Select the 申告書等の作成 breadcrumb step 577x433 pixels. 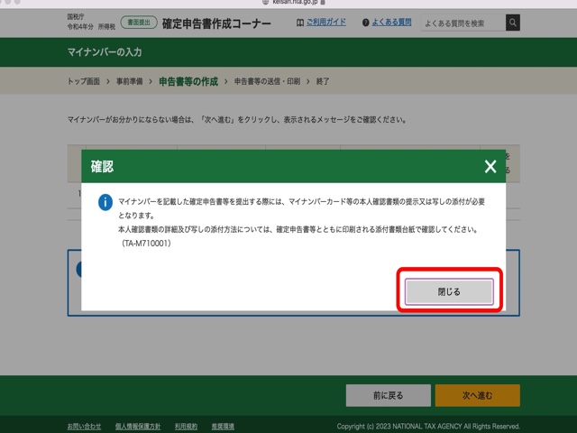[x=188, y=82]
